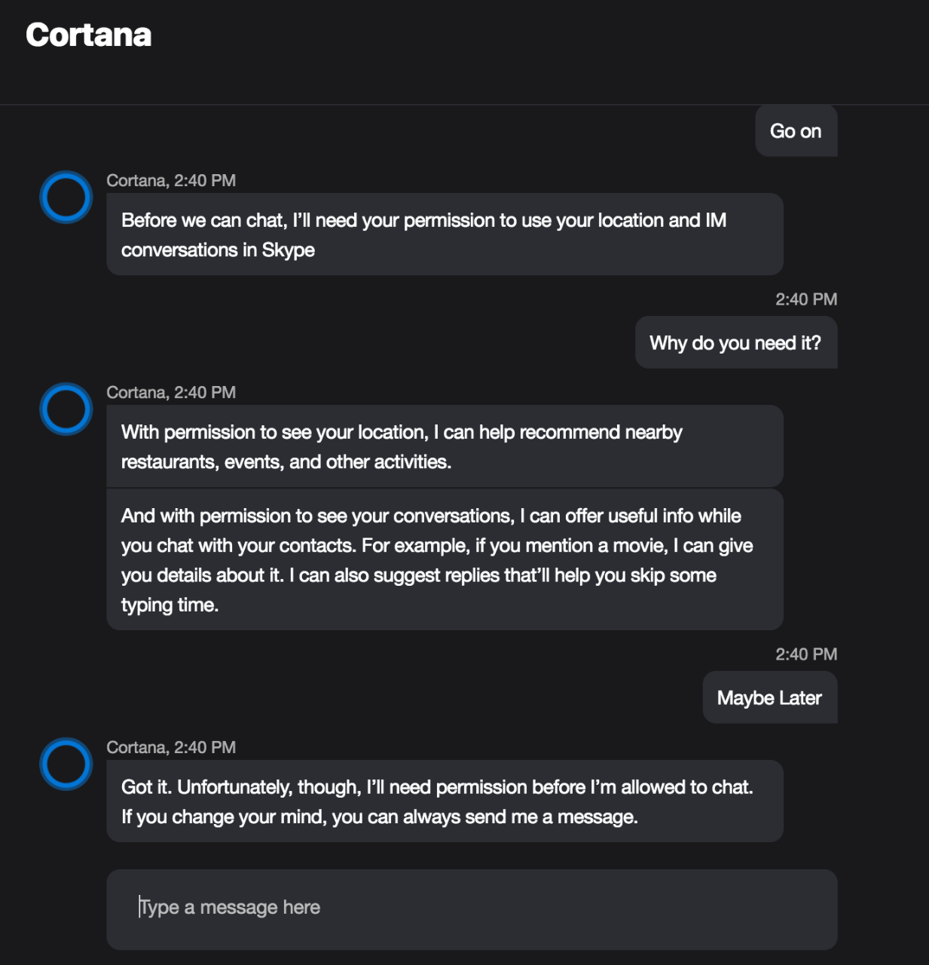
Task: Select the 'Why do you need it?' message
Action: point(735,343)
